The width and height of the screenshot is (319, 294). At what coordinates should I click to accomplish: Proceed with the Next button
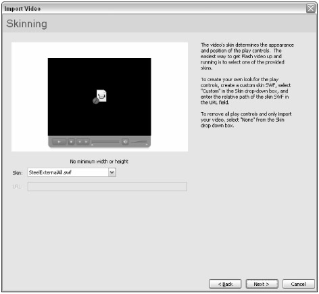[x=262, y=284]
